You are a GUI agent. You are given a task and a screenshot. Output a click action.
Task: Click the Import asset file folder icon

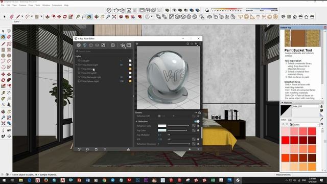pos(87,149)
